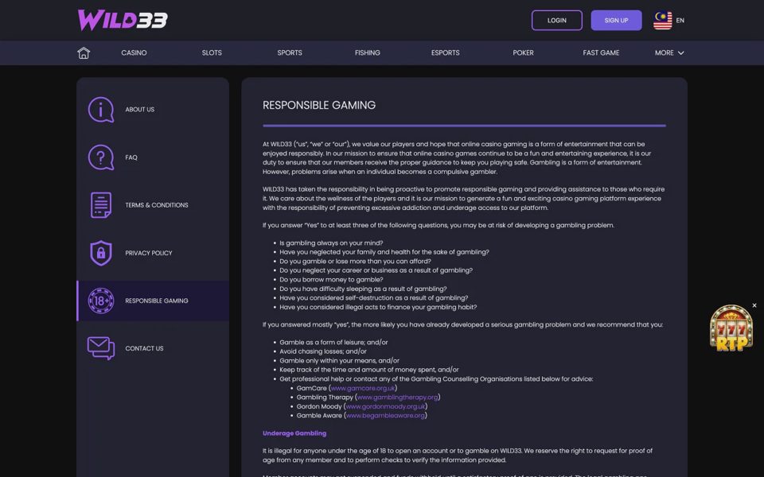Click the Privacy Policy shield icon

tap(101, 253)
